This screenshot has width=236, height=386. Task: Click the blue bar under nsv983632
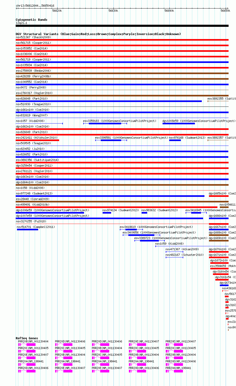point(144,213)
